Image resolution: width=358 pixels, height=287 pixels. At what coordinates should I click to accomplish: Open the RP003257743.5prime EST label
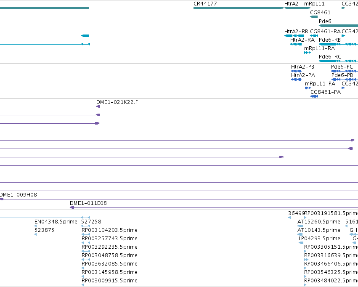point(109,239)
